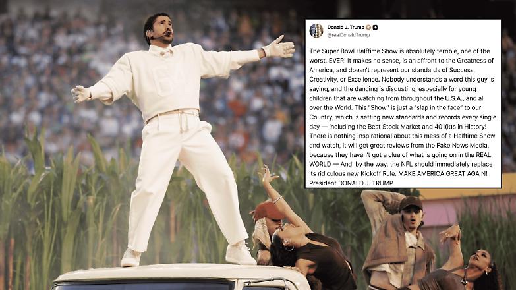
Task: Click the white vehicle roof
Action: point(181,273)
